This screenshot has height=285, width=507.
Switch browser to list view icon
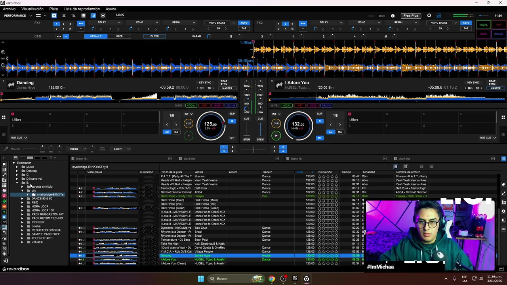coord(395,167)
